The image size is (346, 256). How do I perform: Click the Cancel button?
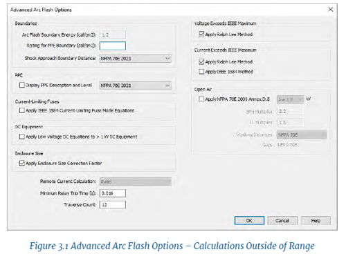[282, 220]
